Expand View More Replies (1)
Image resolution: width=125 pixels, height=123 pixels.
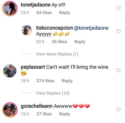click(57, 54)
